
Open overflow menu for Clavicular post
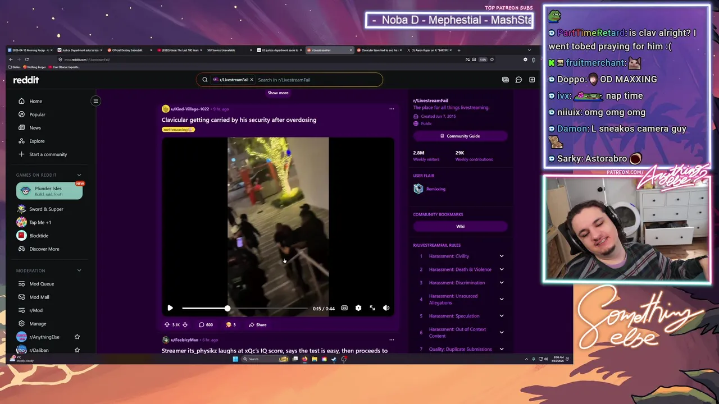392,109
